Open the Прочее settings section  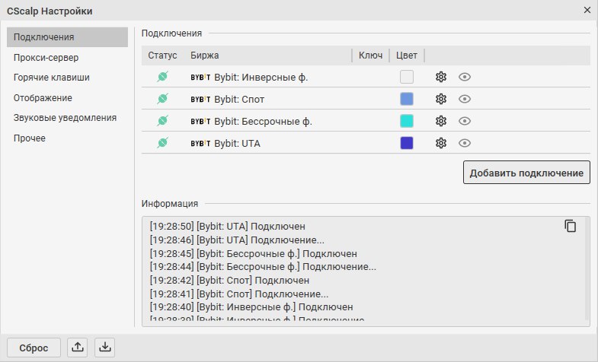click(x=30, y=138)
